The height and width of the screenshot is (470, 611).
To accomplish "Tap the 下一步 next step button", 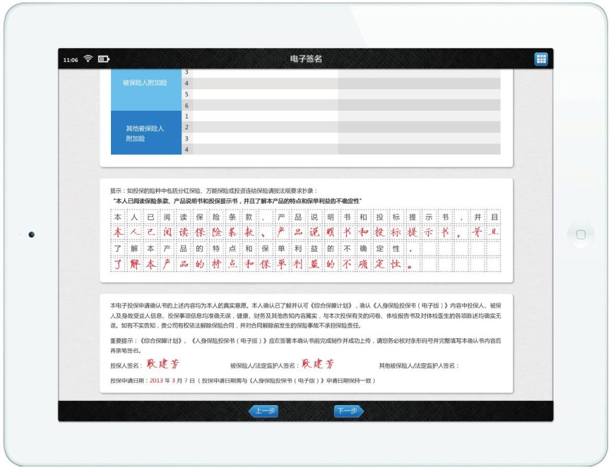I will tap(348, 411).
